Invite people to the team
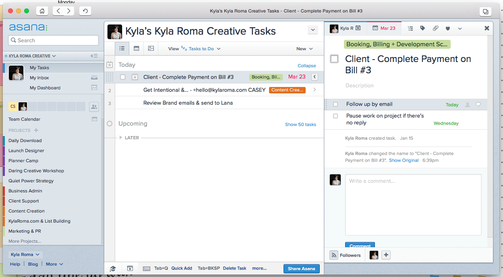 tap(94, 107)
